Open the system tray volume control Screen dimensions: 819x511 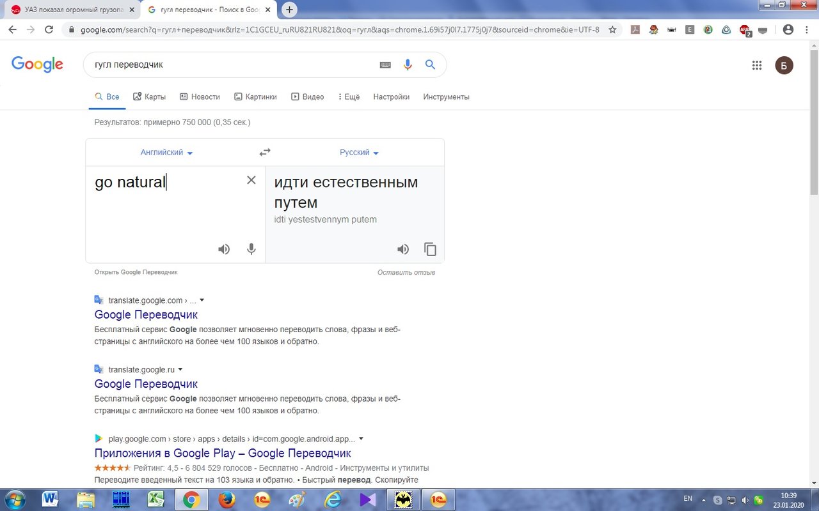[x=745, y=500]
